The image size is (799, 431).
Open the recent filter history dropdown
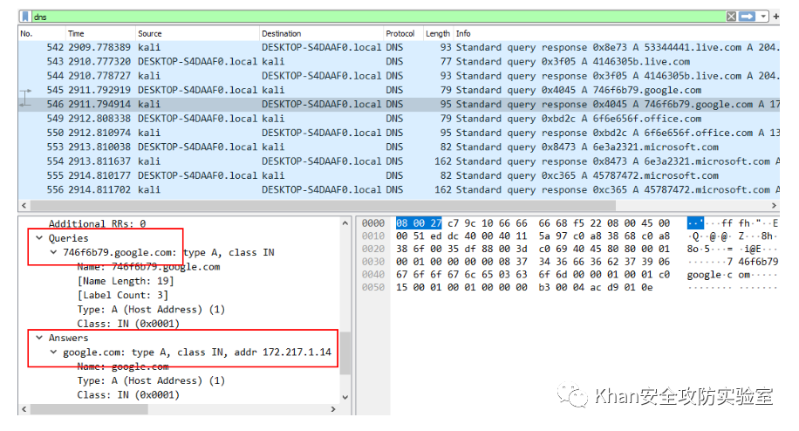point(763,17)
